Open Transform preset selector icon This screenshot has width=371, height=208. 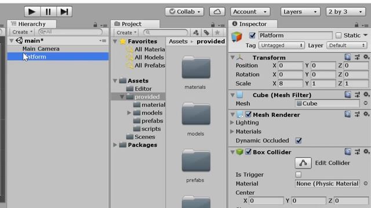tap(357, 57)
